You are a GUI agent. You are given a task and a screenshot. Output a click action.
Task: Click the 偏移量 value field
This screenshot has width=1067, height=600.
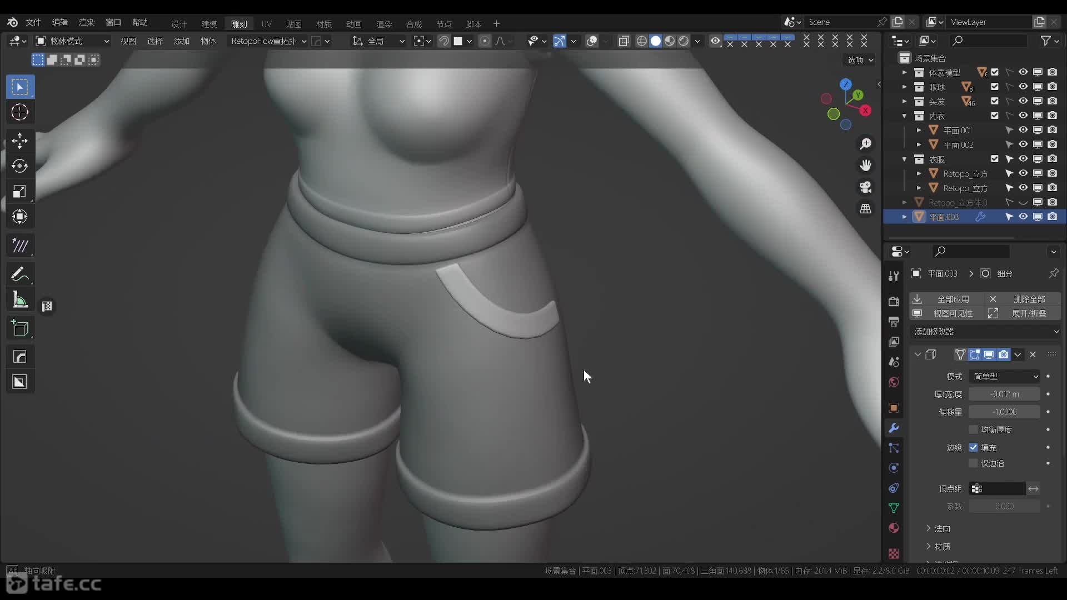pos(1005,412)
